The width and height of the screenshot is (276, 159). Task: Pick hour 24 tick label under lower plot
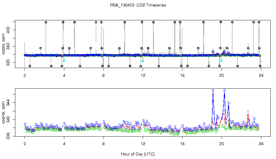point(261,144)
